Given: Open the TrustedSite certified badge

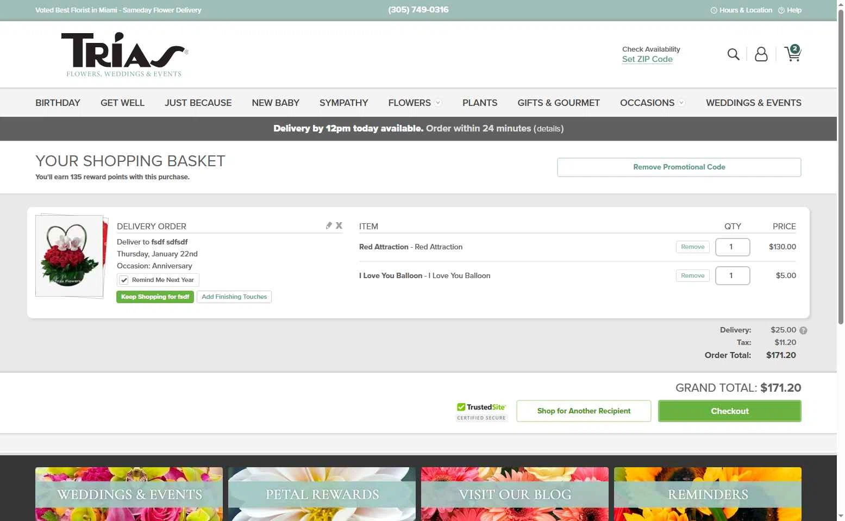Looking at the screenshot, I should pos(481,411).
